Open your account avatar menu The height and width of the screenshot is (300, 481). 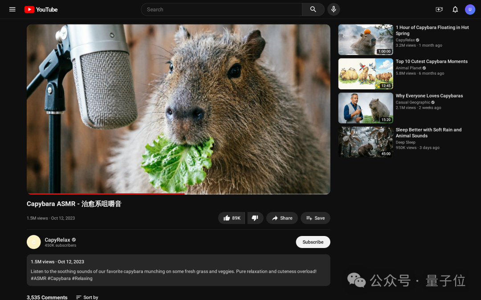tap(470, 9)
